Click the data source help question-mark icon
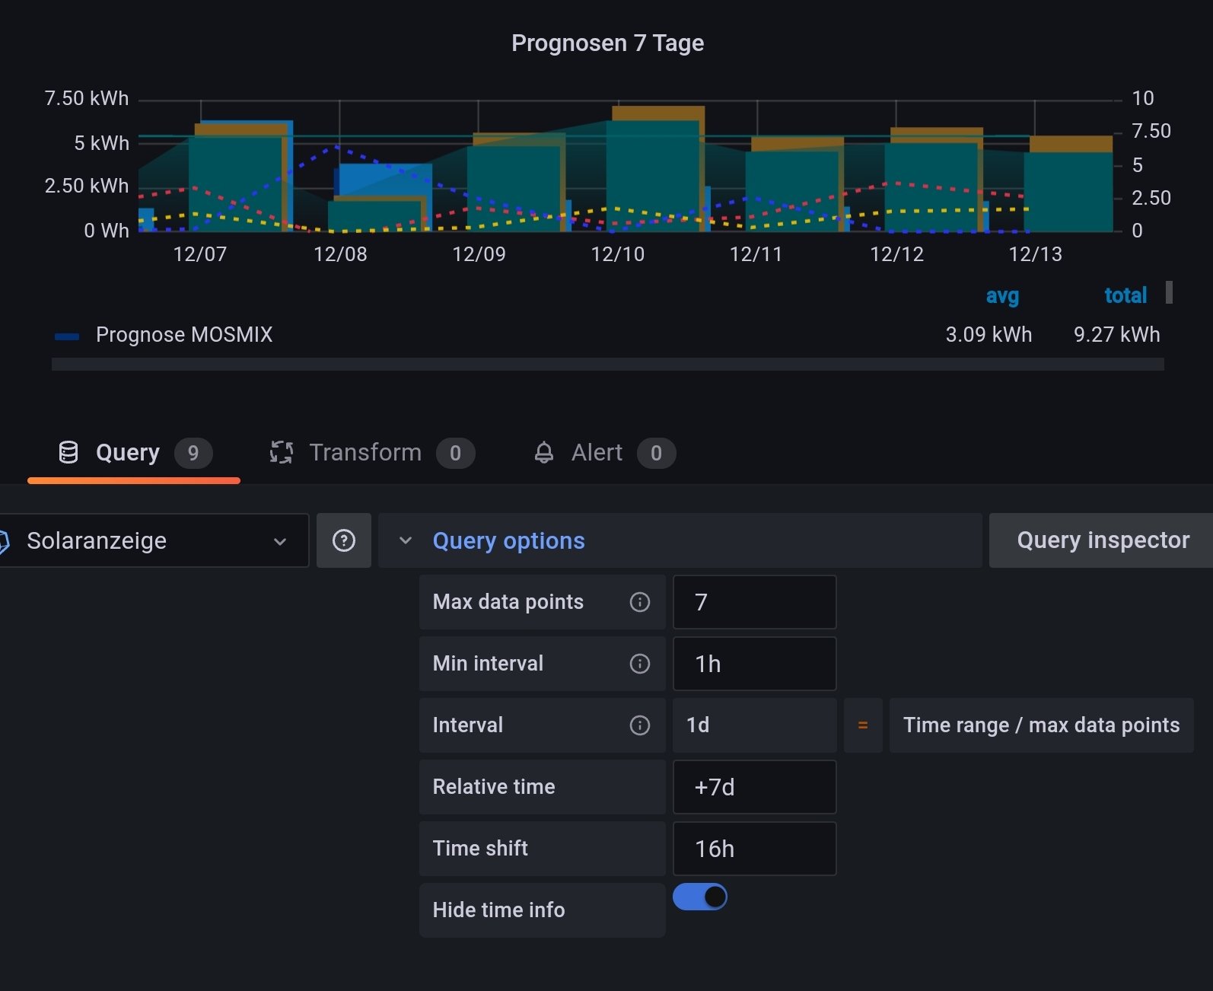Screen dimensions: 1213x991 (344, 540)
